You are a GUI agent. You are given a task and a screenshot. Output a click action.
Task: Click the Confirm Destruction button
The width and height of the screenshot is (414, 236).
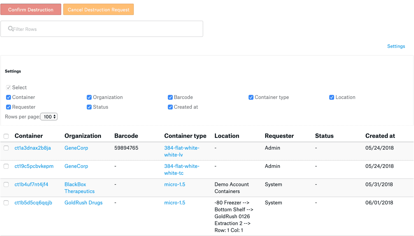(x=31, y=10)
